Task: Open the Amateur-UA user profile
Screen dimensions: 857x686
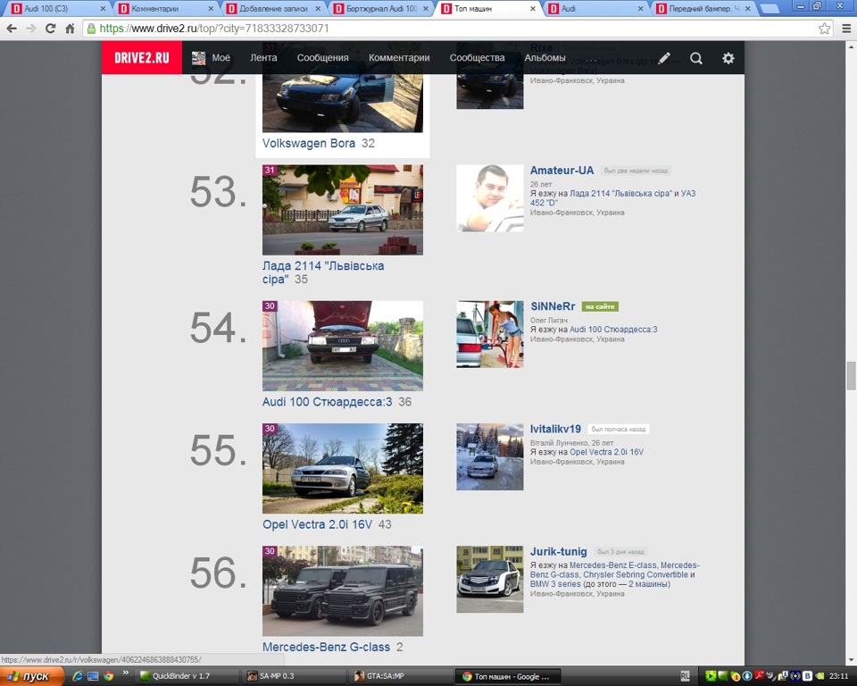Action: [562, 170]
